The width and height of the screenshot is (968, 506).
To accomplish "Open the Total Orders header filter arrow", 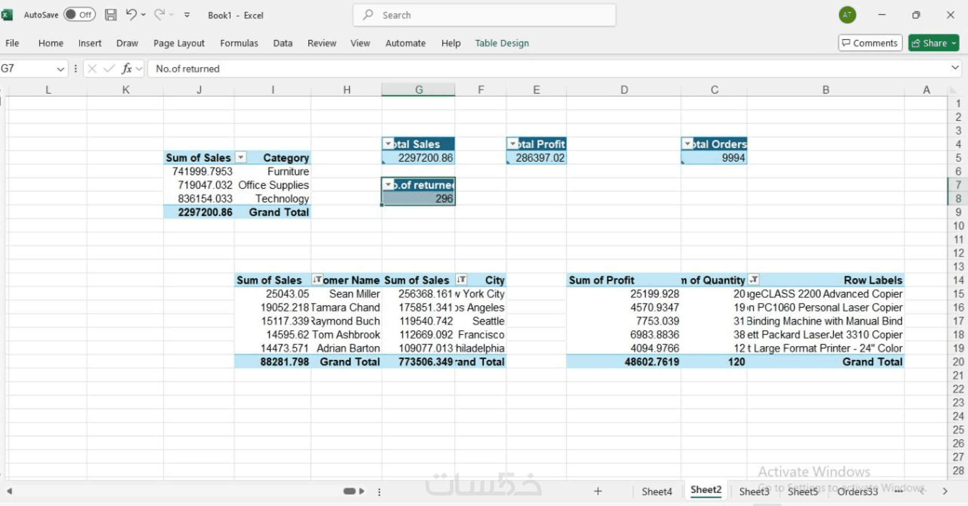I will [687, 144].
